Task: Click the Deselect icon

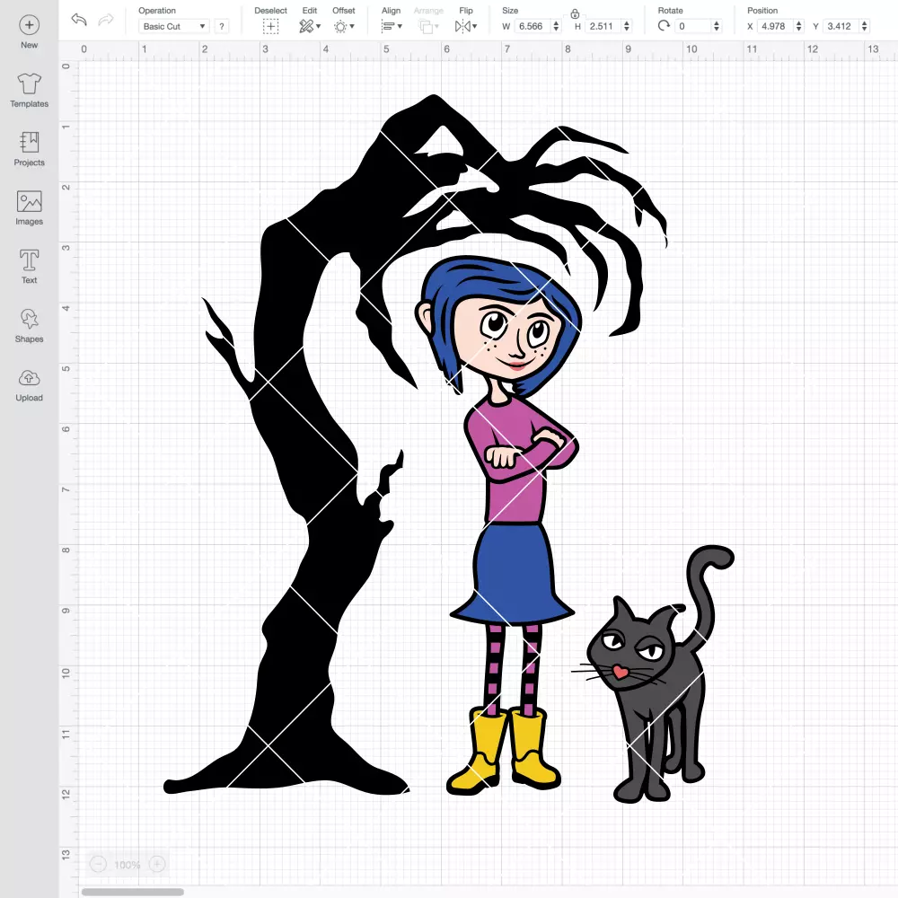Action: pos(270,26)
